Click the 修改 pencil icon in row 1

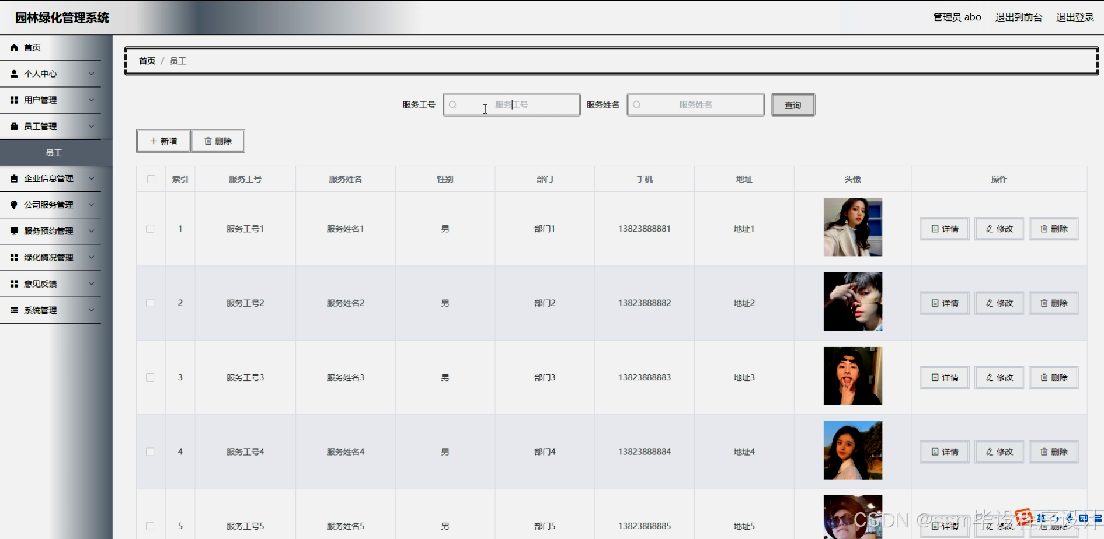click(990, 229)
